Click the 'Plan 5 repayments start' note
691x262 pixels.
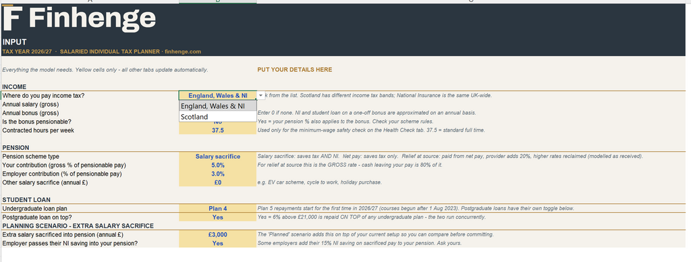coord(416,209)
